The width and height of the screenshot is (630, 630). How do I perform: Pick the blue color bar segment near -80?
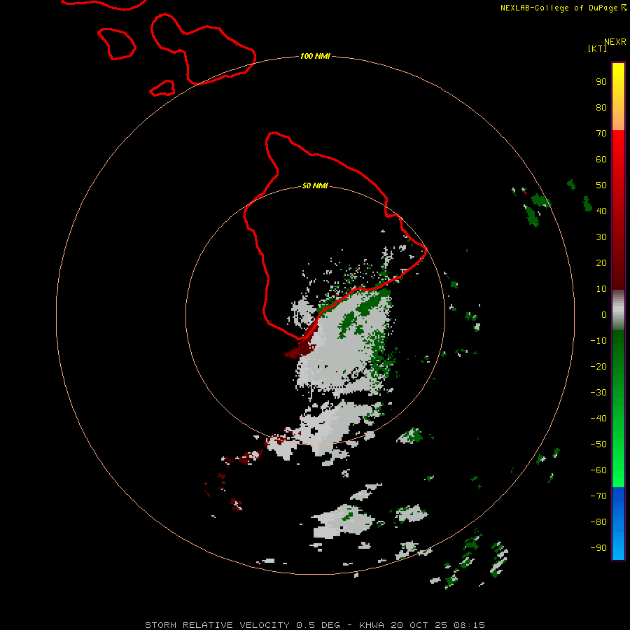coord(618,522)
